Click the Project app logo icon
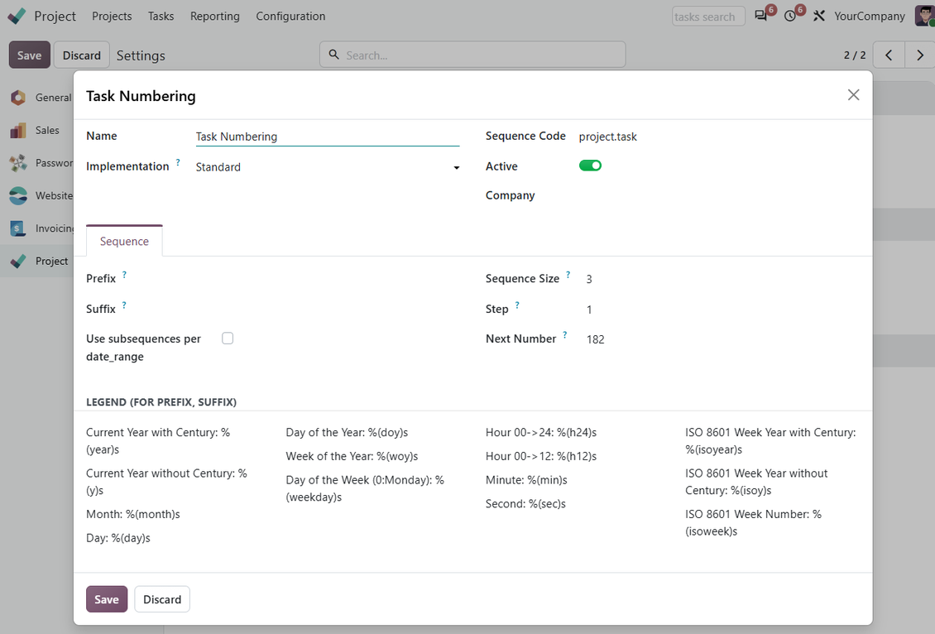 coord(17,16)
